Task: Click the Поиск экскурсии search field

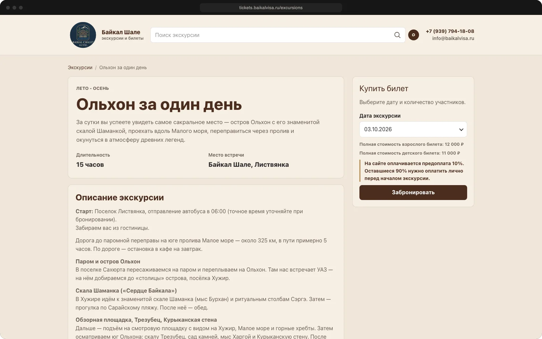Action: (278, 35)
